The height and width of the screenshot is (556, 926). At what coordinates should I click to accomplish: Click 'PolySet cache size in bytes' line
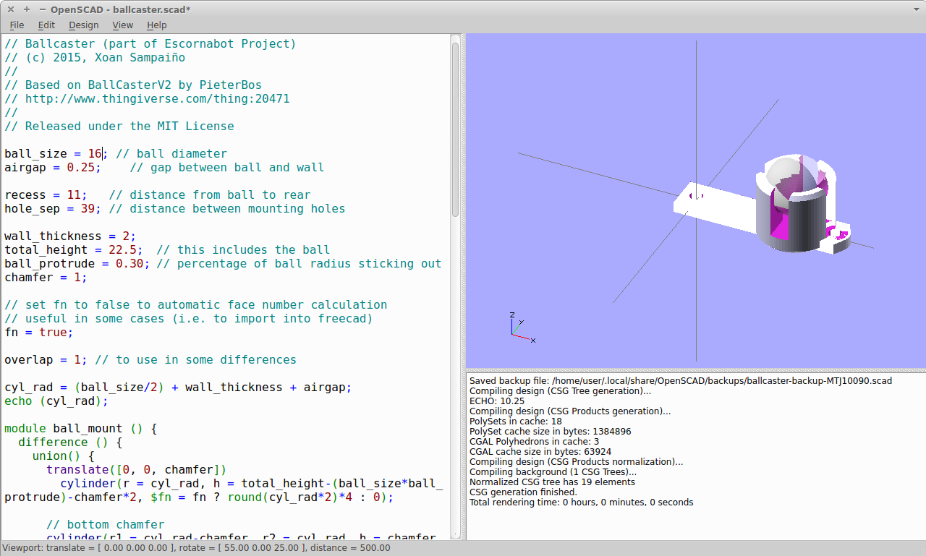pos(550,431)
